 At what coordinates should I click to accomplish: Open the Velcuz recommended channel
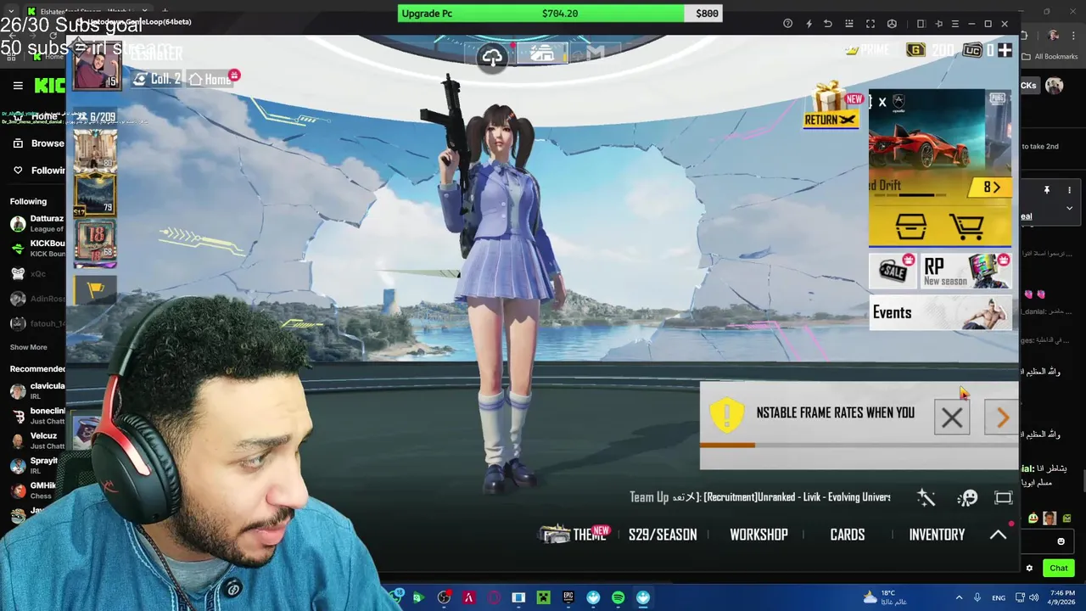37,440
